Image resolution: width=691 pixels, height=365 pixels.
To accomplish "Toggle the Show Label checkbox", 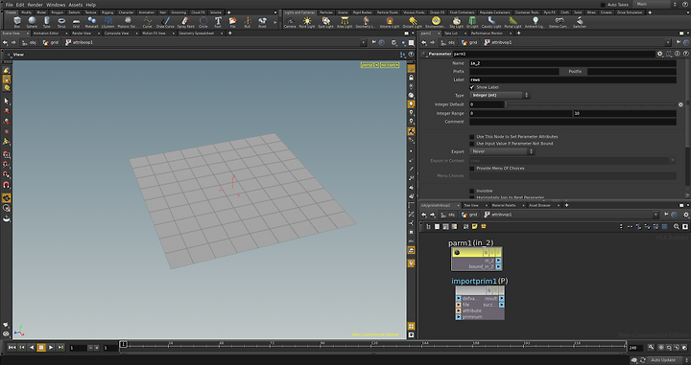I will tap(472, 87).
